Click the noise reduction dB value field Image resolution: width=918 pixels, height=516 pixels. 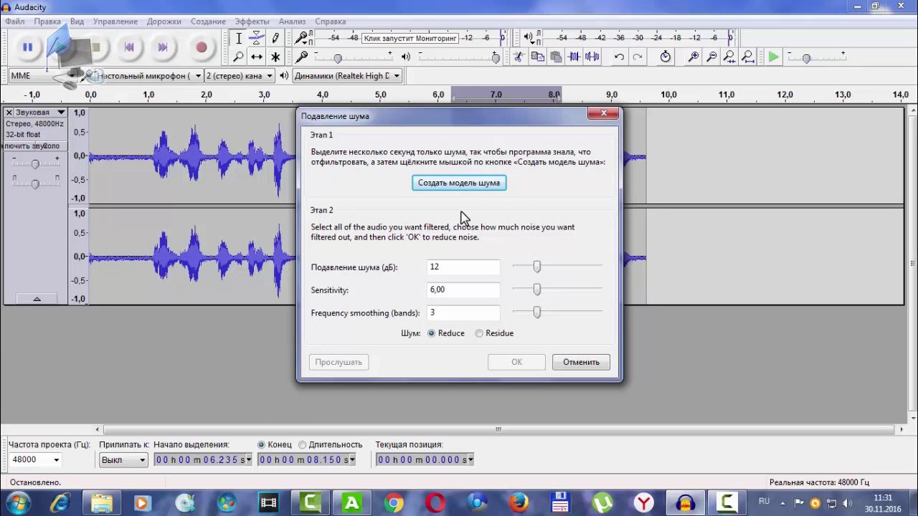pos(463,267)
